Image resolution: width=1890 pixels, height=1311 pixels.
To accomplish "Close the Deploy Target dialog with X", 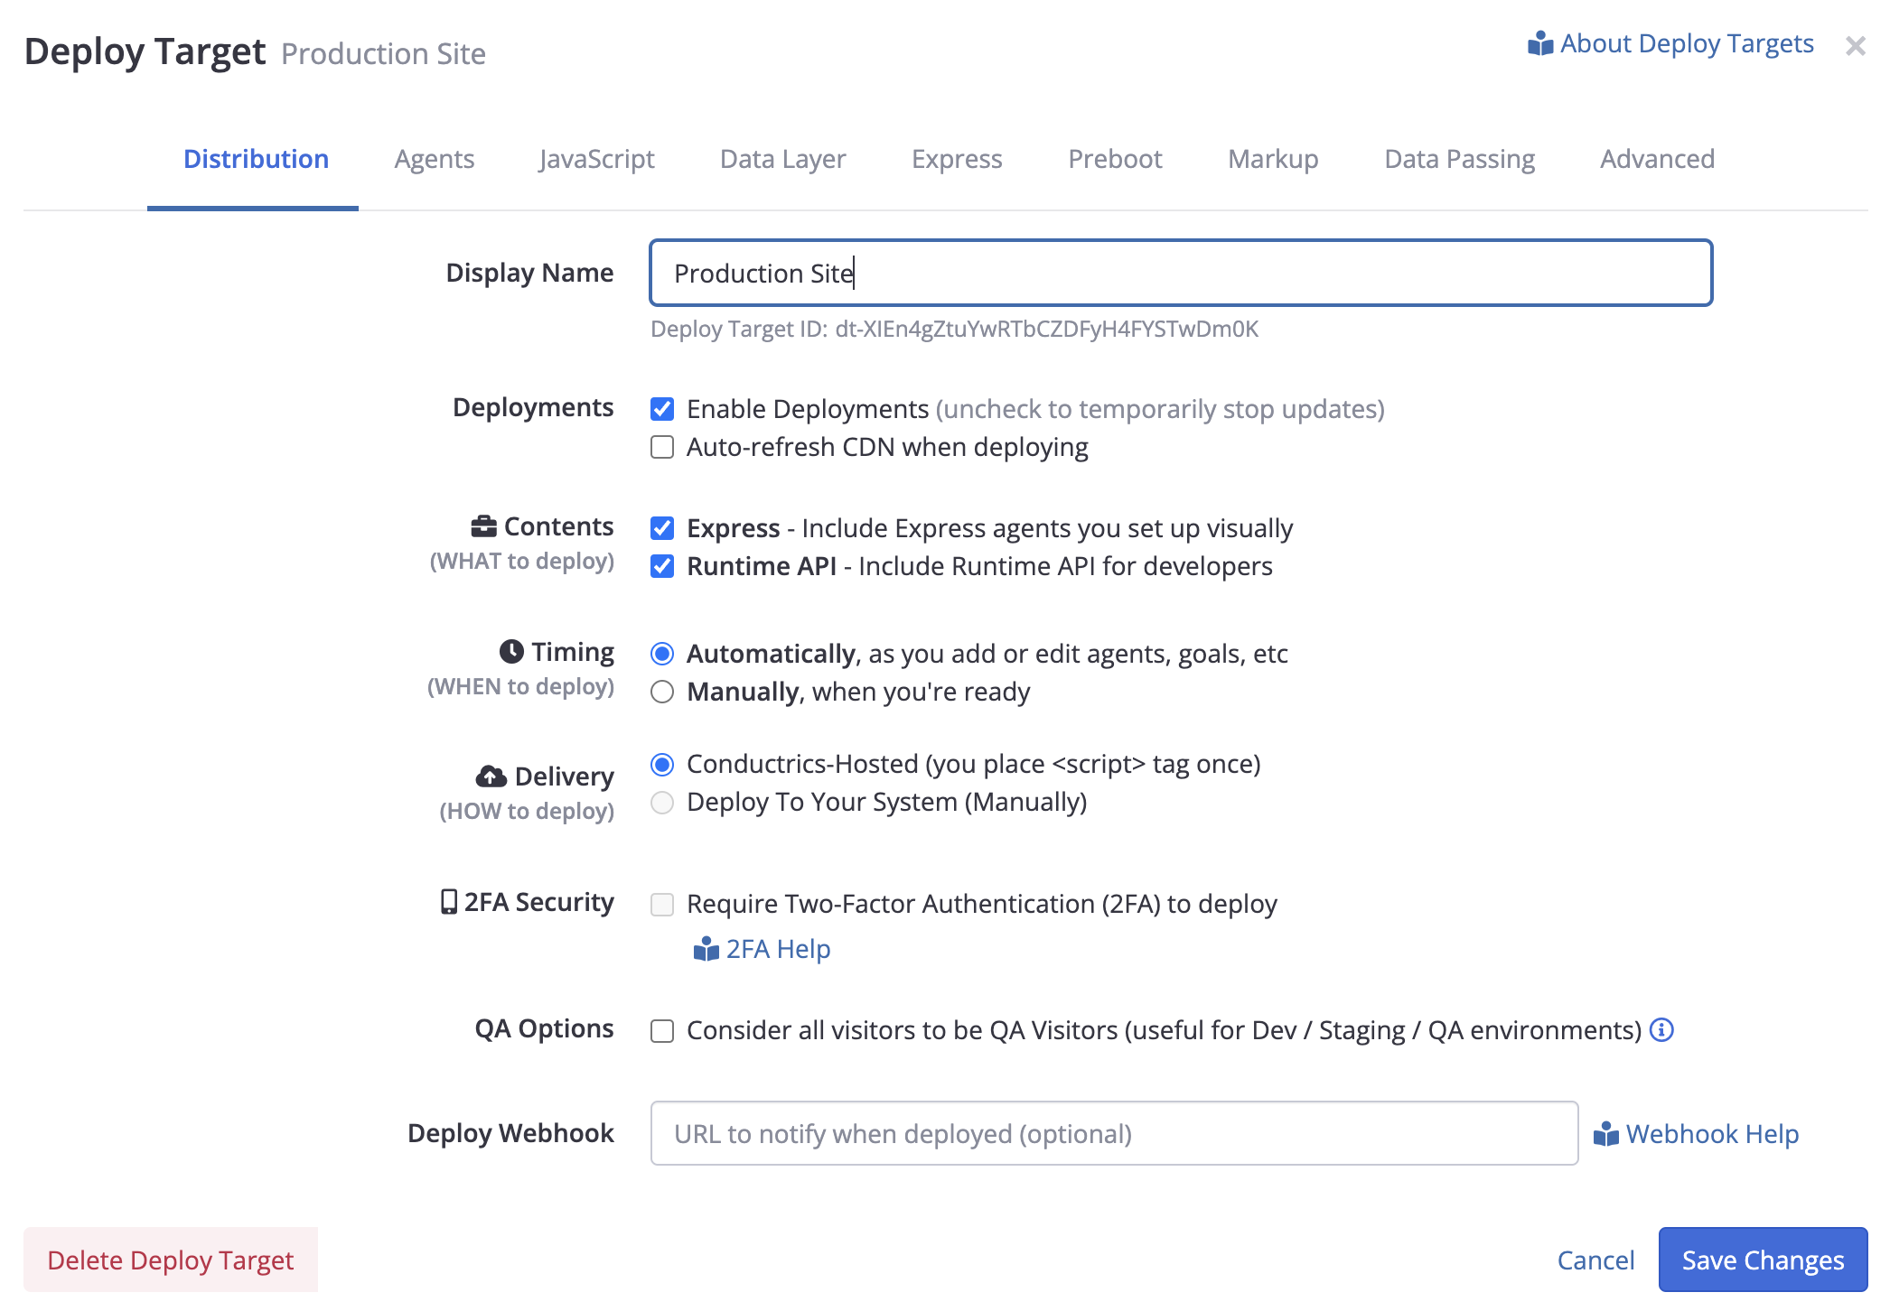I will point(1855,46).
